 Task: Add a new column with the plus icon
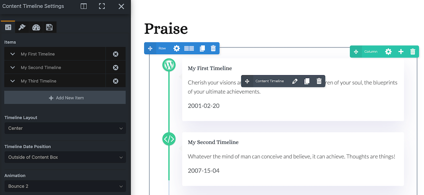click(x=401, y=52)
